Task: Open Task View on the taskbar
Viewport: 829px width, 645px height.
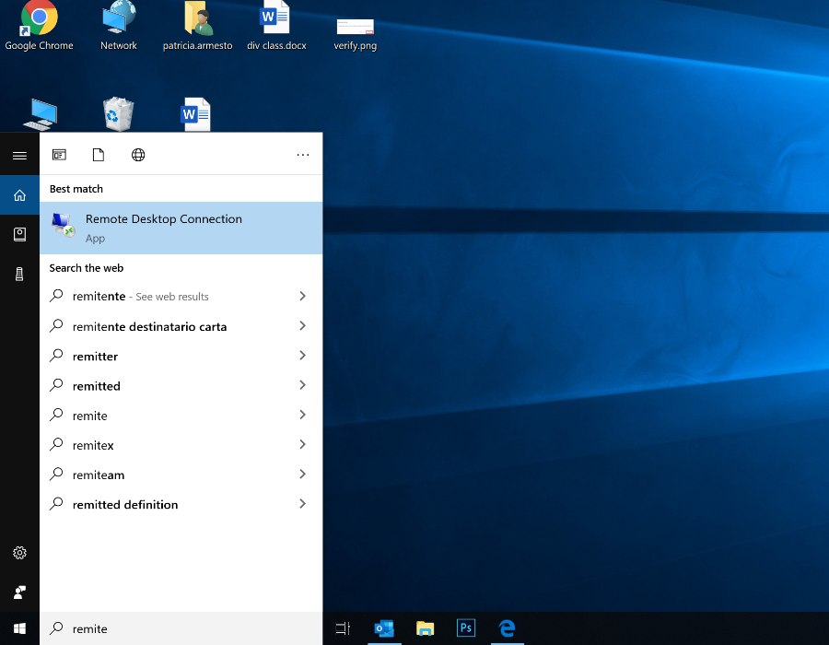Action: 343,628
